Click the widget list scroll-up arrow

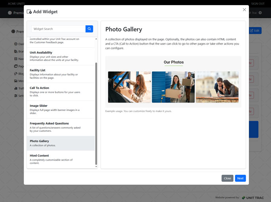96,39
